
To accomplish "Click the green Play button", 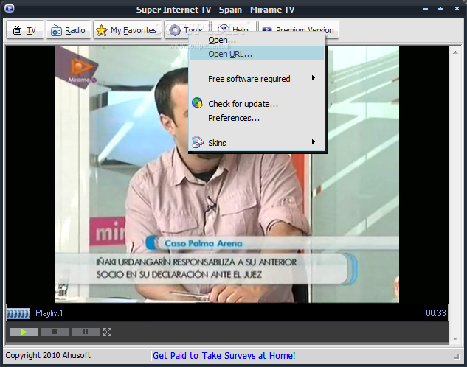I will click(x=24, y=332).
